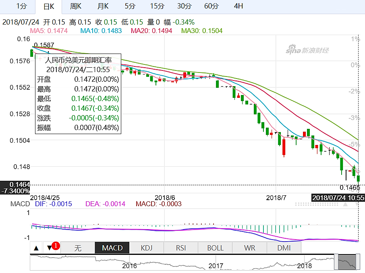
Task: Click the left handle of range selector
Action: (x=336, y=262)
